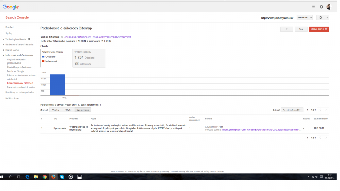
Task: Click the back arrow button
Action: click(286, 29)
